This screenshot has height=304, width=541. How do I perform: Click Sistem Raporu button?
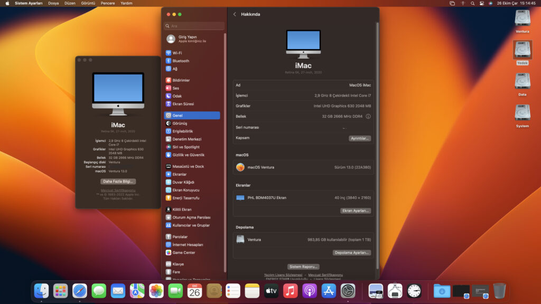[303, 267]
